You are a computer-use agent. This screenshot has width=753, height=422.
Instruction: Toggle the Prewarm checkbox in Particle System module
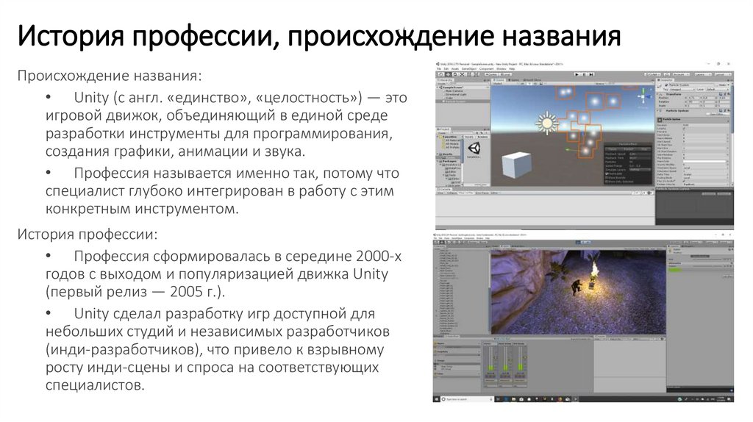point(684,132)
